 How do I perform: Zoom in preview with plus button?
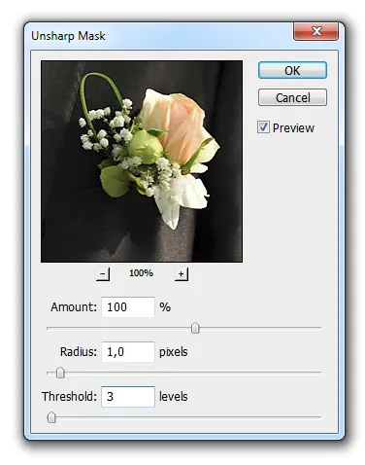(x=182, y=274)
